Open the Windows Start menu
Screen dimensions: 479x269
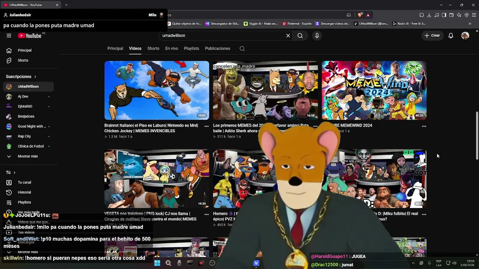[157, 263]
